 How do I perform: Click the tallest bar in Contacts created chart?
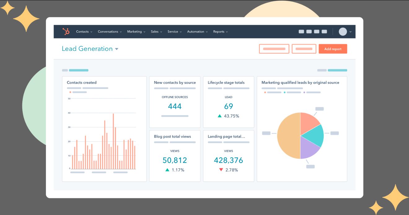click(113, 141)
